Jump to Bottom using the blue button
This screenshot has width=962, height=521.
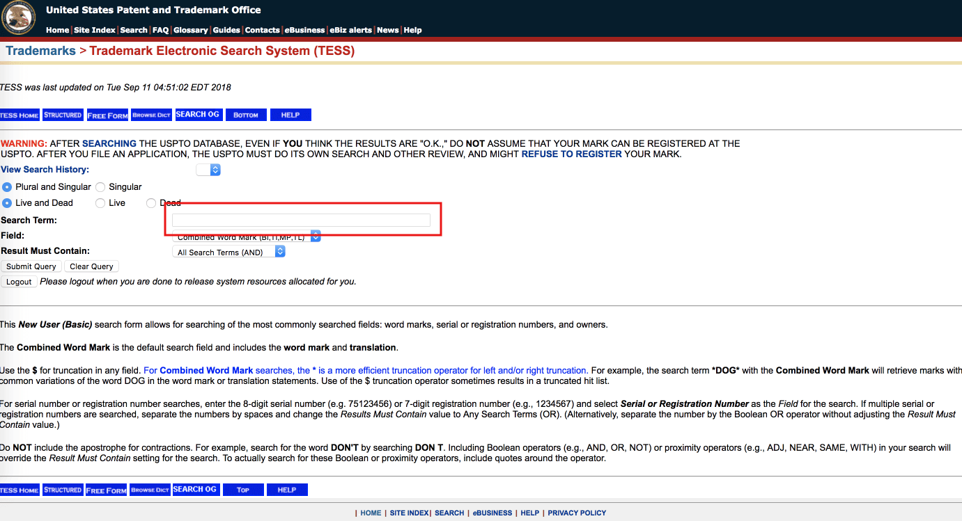tap(246, 115)
